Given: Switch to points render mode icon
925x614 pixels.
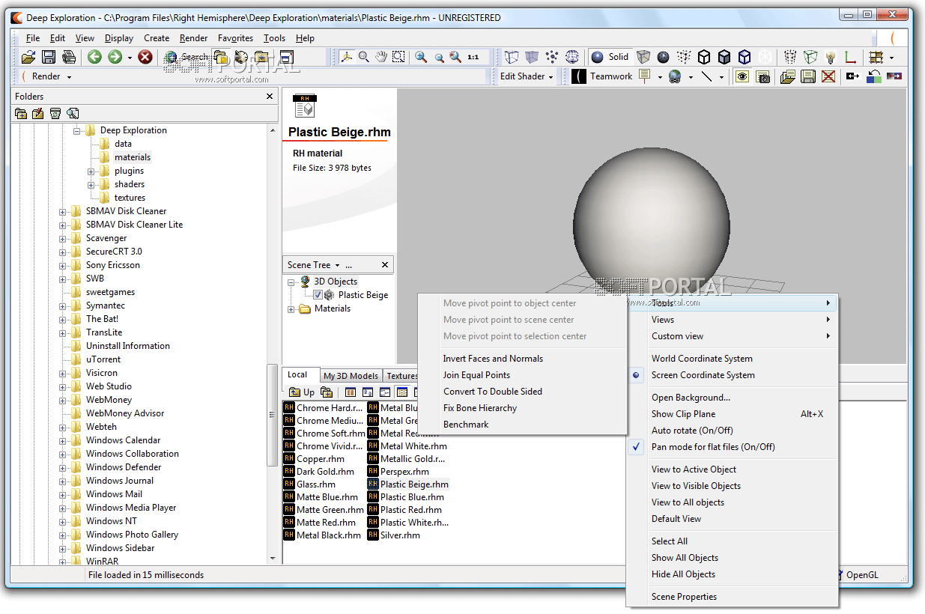Looking at the screenshot, I should 552,57.
